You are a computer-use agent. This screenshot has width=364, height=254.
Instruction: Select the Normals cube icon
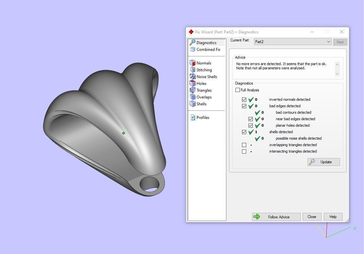pos(193,63)
